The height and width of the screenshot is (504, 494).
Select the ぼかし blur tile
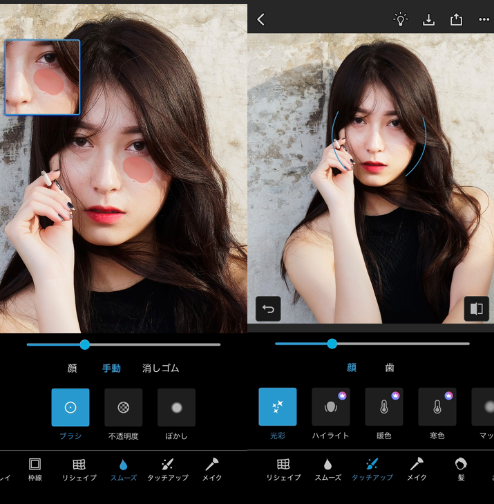point(176,407)
